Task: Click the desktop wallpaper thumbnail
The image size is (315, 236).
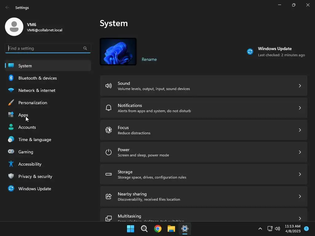Action: (x=118, y=52)
